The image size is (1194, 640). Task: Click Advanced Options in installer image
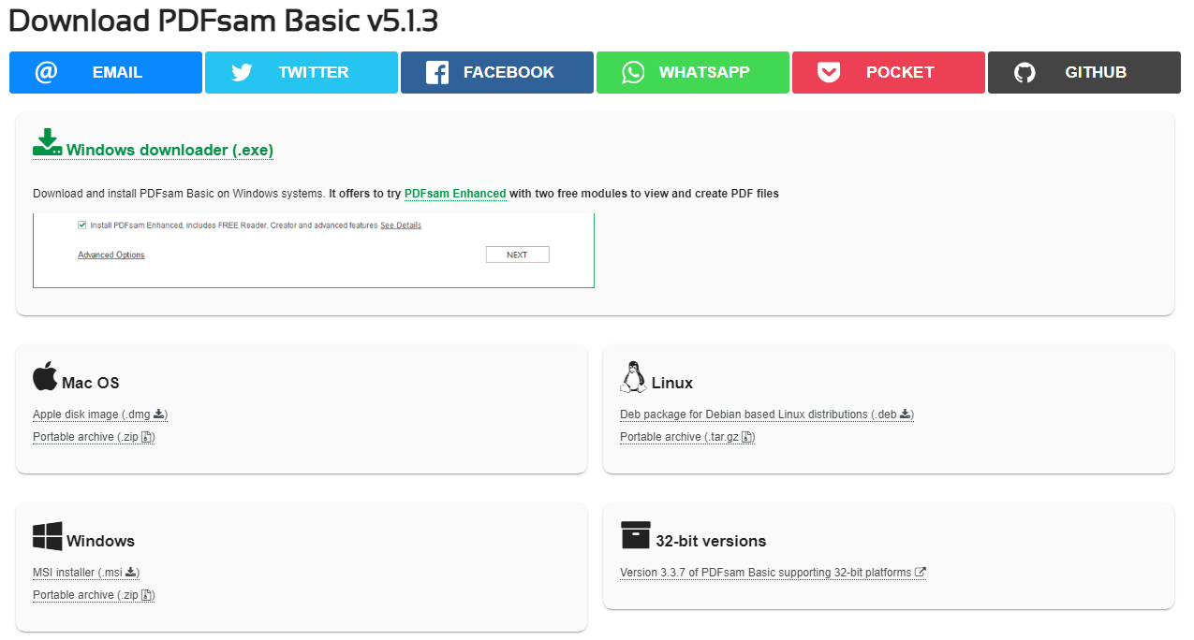click(x=111, y=255)
